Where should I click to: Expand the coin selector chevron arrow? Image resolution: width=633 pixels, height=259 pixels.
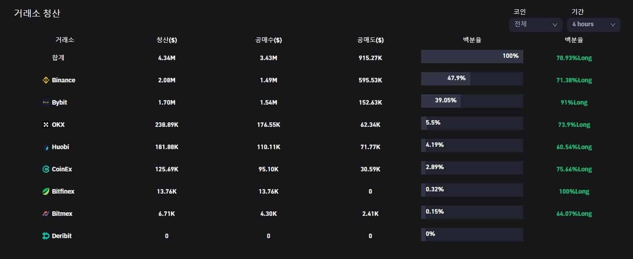tap(555, 25)
